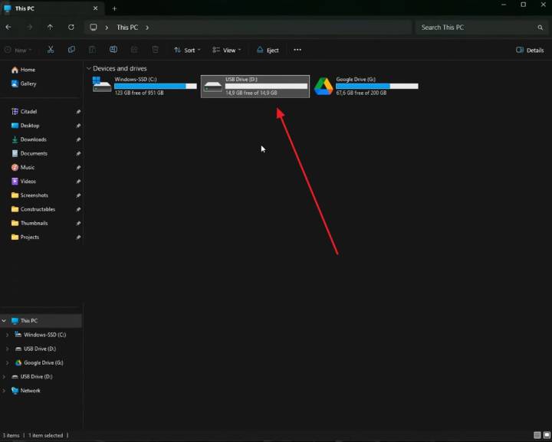Toggle the Details pane button

[530, 50]
